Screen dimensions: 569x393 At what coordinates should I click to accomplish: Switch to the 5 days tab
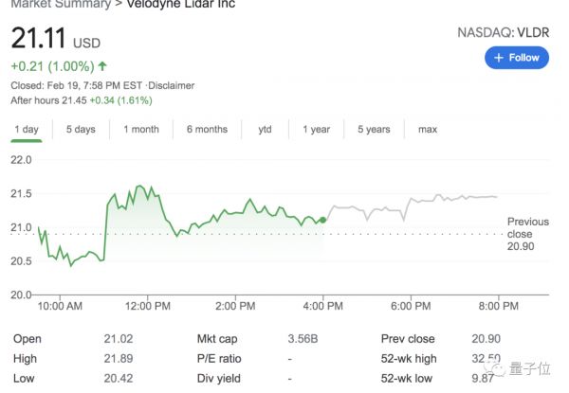pyautogui.click(x=81, y=130)
